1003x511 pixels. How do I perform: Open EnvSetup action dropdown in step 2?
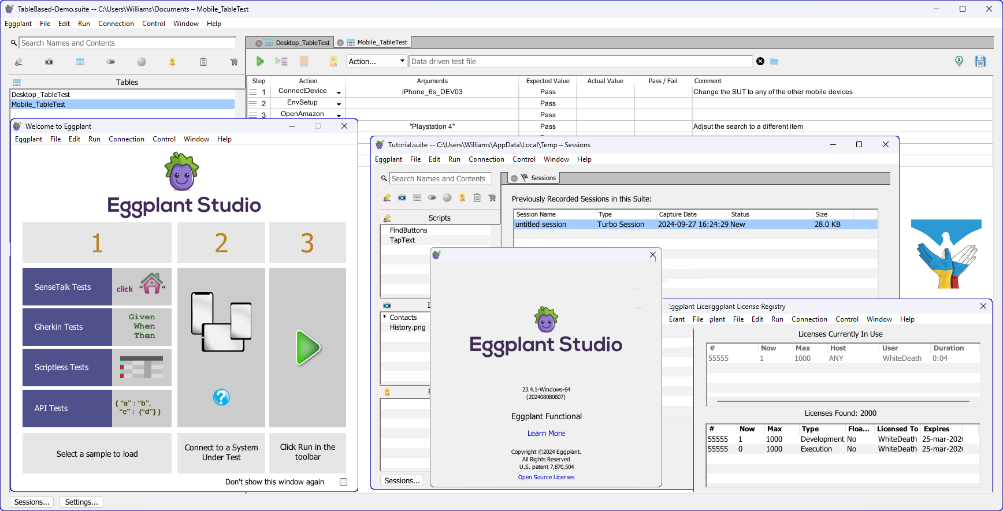pyautogui.click(x=339, y=104)
